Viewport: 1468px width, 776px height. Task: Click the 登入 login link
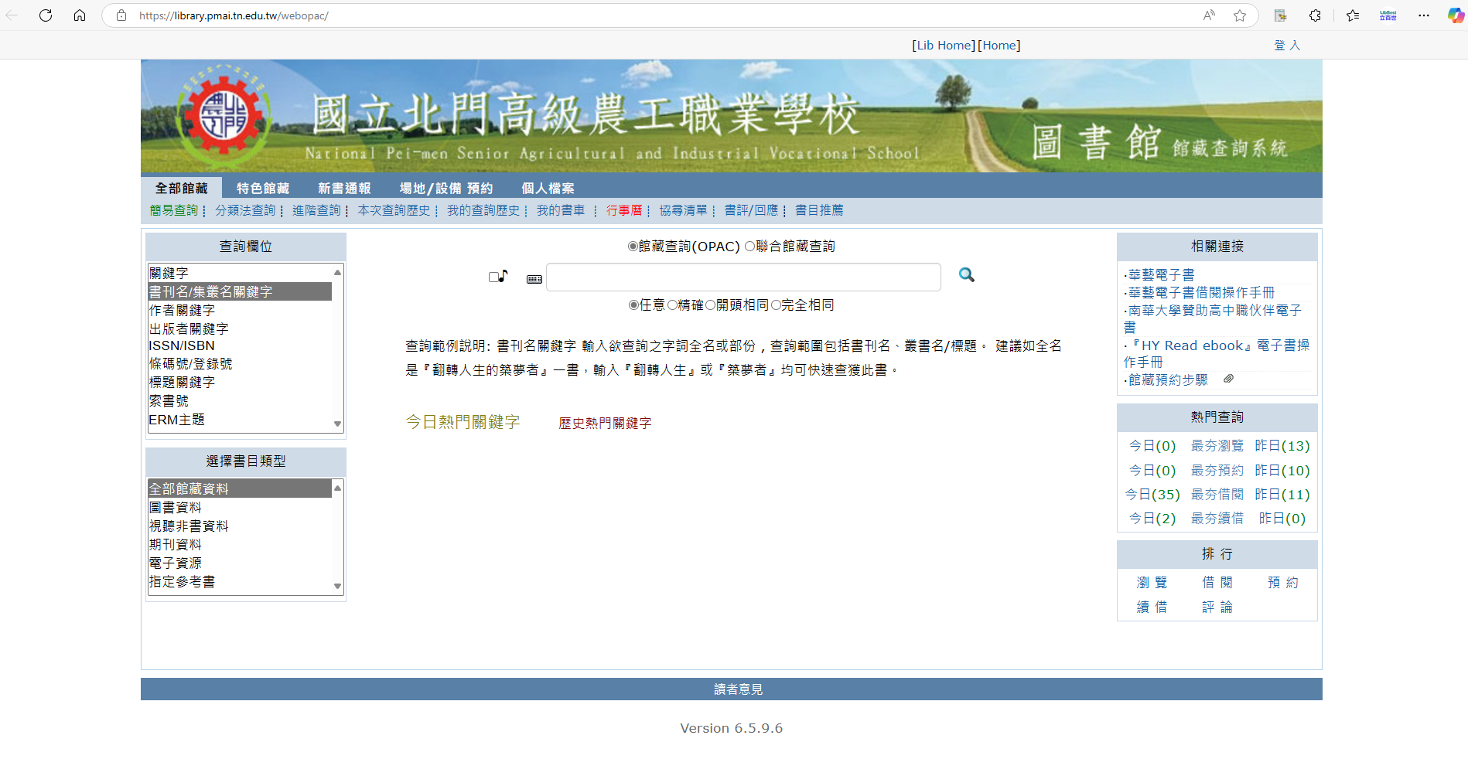point(1287,45)
